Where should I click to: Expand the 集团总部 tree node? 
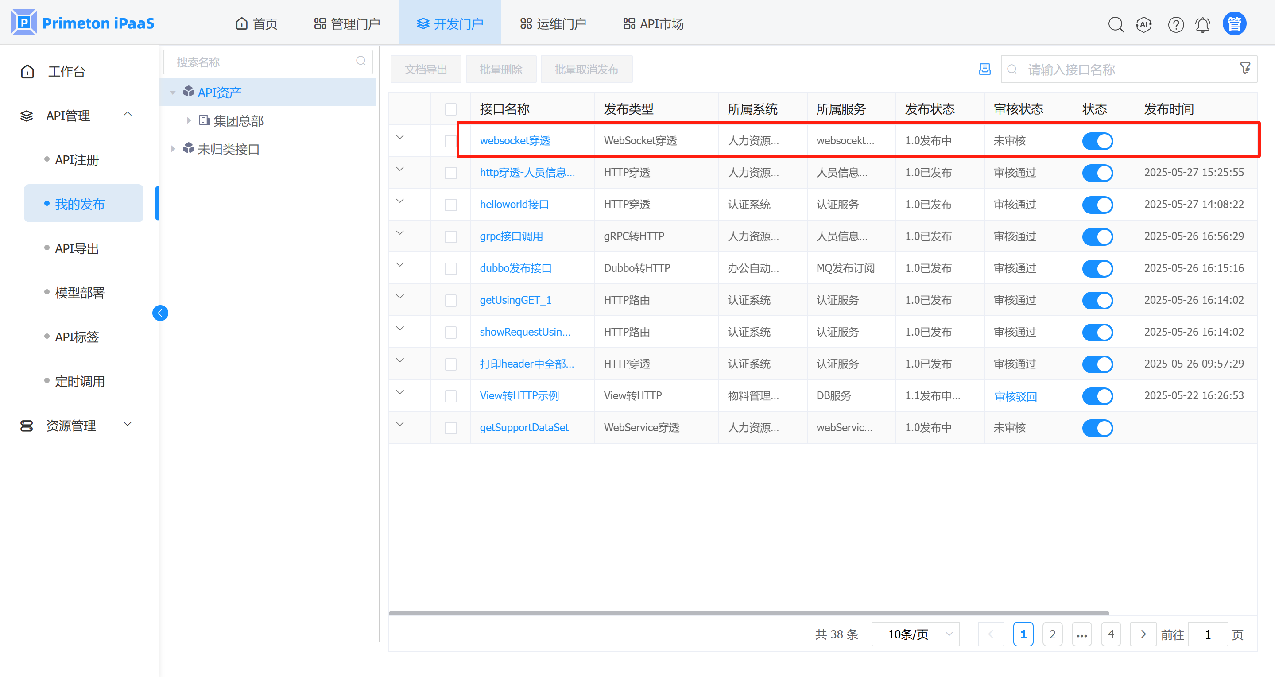[x=189, y=120]
